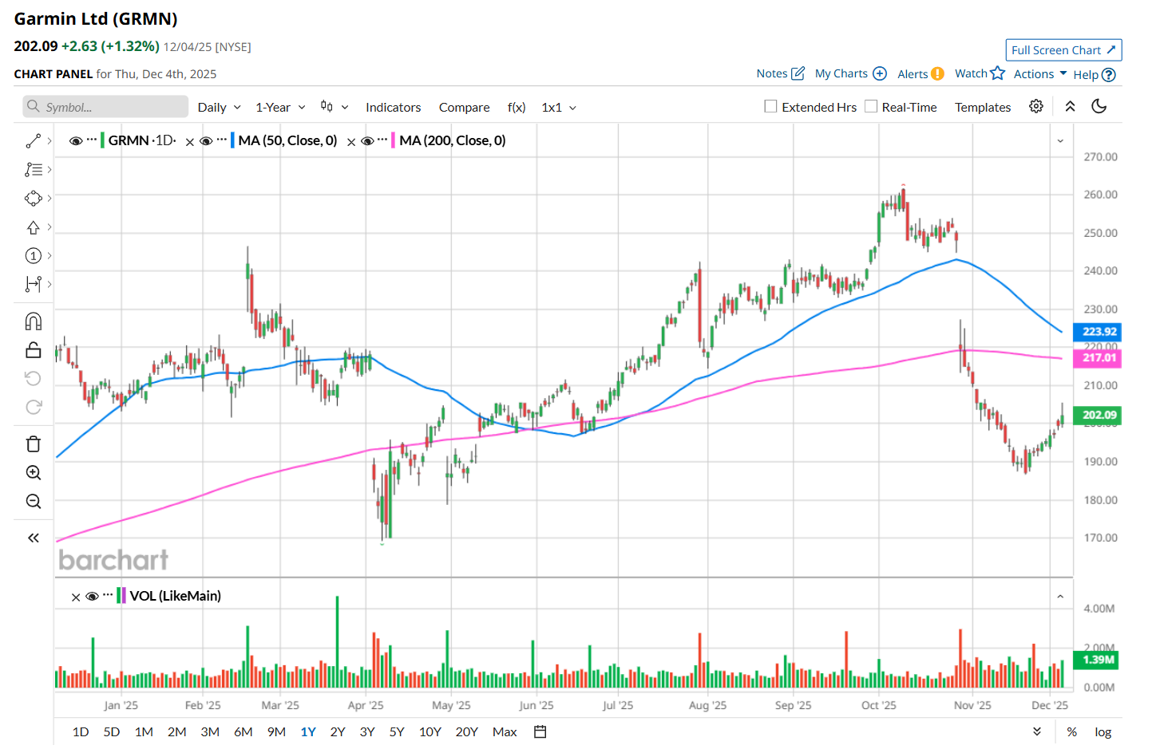Open the Indicators menu

(x=393, y=108)
